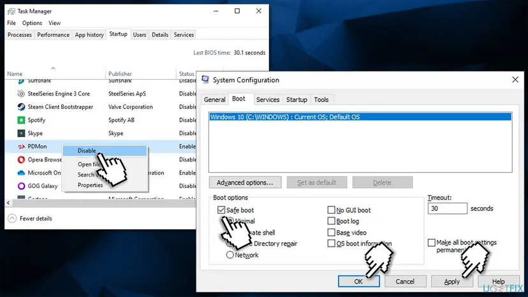Click the SteelSeries ApS publisher cell

[x=127, y=94]
